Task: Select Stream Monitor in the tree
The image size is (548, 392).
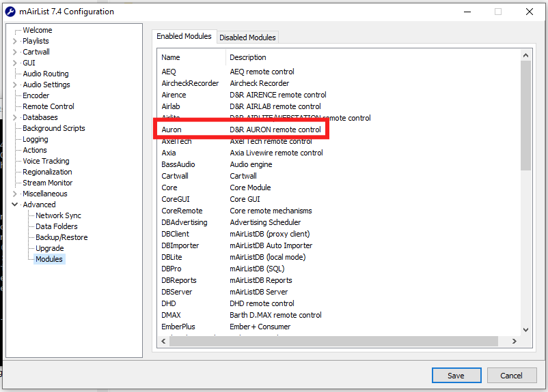Action: 48,183
